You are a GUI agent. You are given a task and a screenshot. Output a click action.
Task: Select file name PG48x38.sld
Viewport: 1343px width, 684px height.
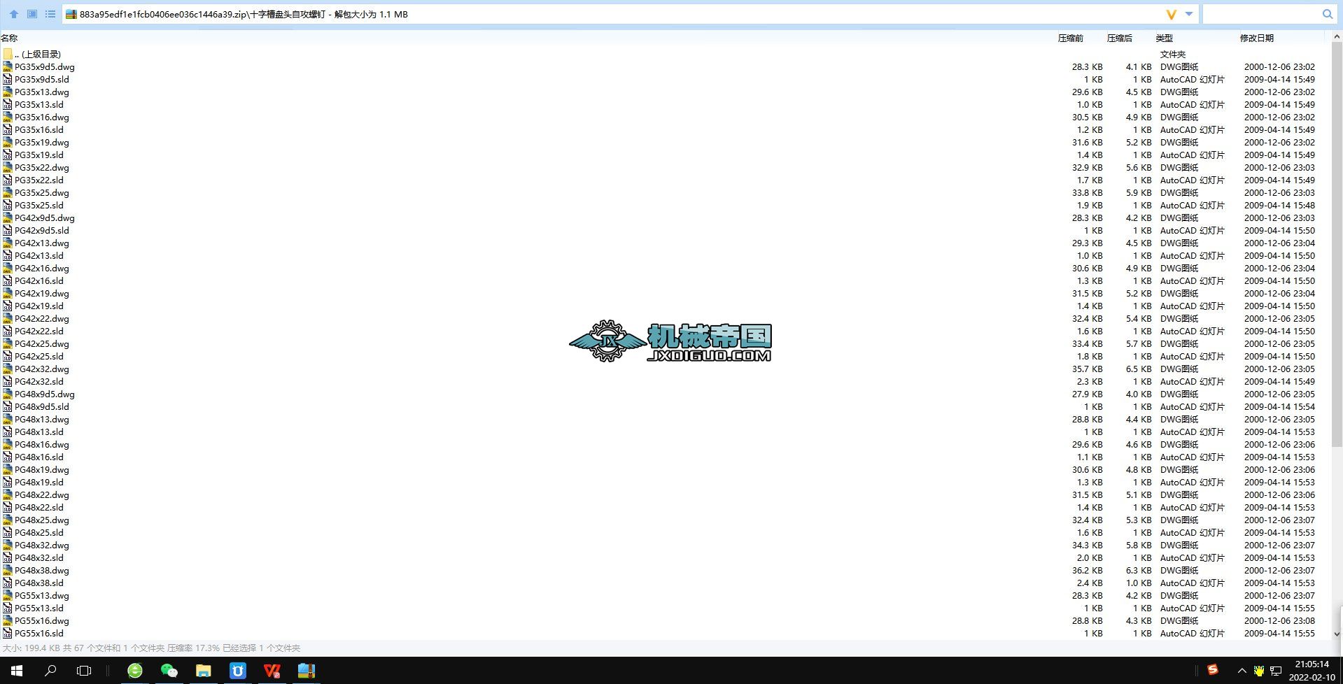(39, 583)
